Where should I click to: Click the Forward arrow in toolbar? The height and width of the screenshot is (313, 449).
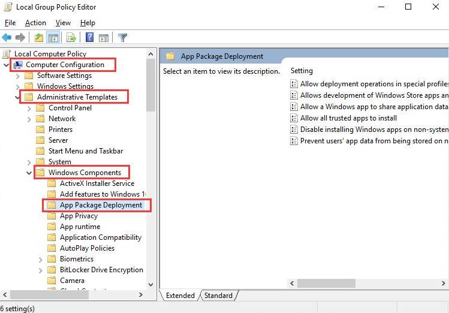point(20,38)
